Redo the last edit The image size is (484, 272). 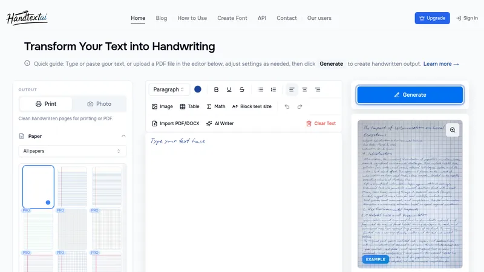[299, 106]
